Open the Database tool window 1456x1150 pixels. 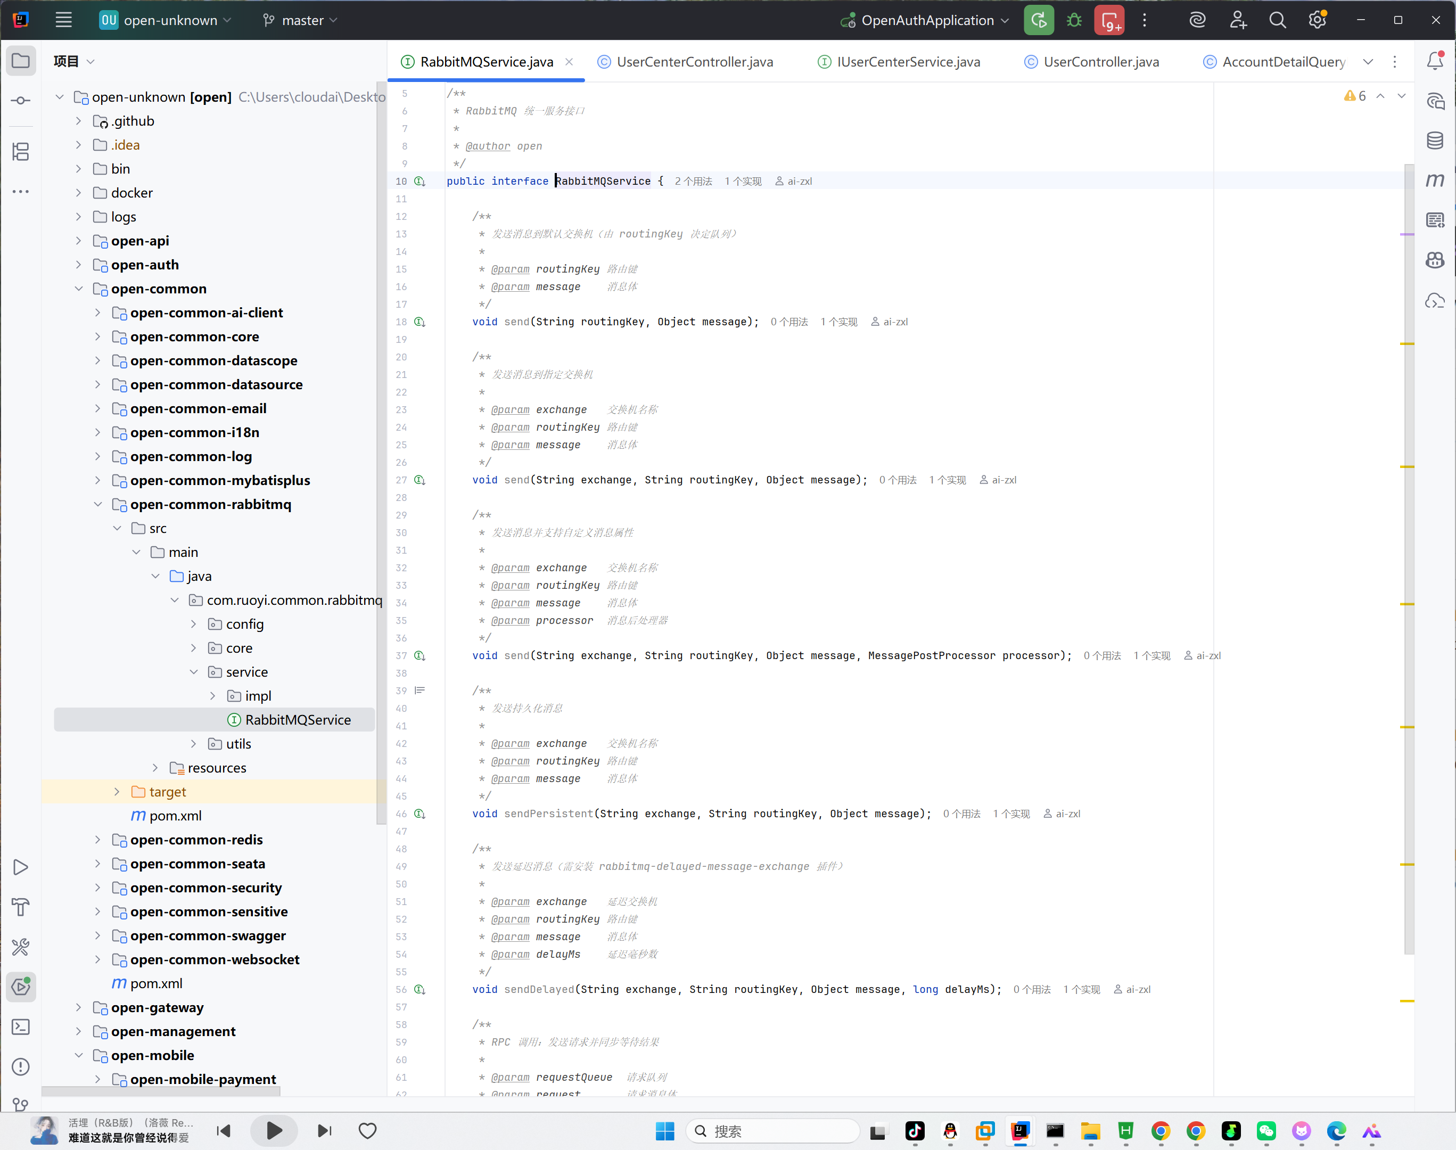1435,141
